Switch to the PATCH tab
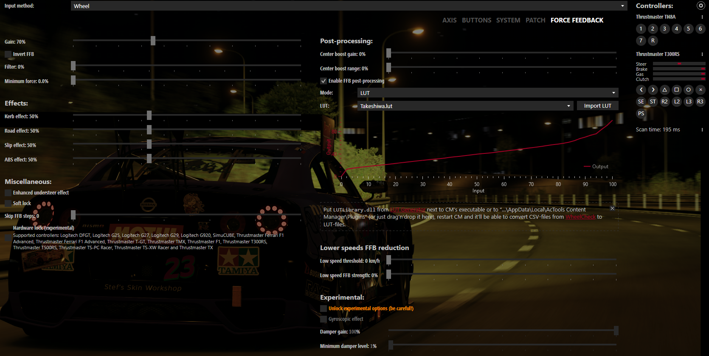Viewport: 709px width, 356px height. click(535, 20)
